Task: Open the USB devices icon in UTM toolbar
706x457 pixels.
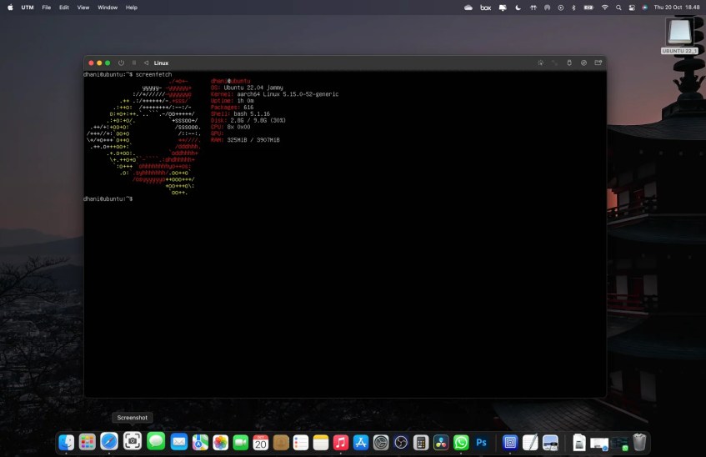Action: 569,63
